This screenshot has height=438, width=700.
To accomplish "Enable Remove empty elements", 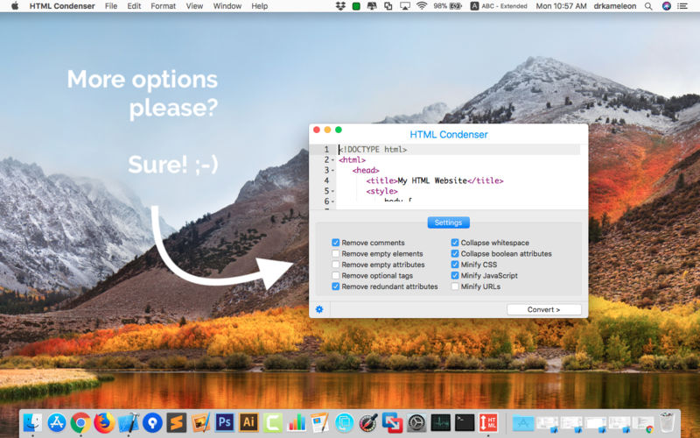I will tap(336, 253).
